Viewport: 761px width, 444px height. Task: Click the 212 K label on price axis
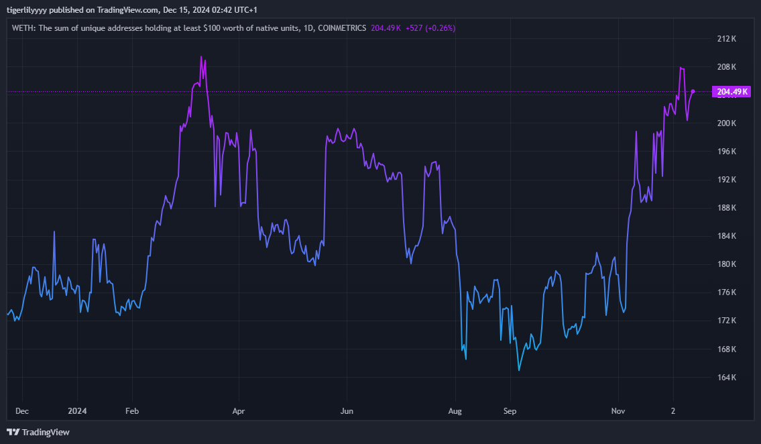[727, 39]
